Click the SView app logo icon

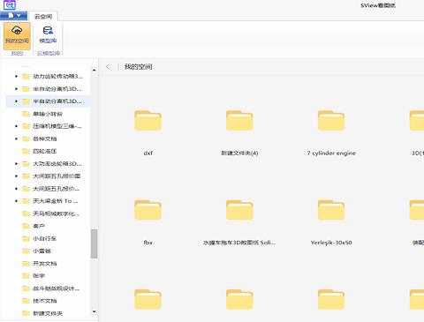point(10,5)
